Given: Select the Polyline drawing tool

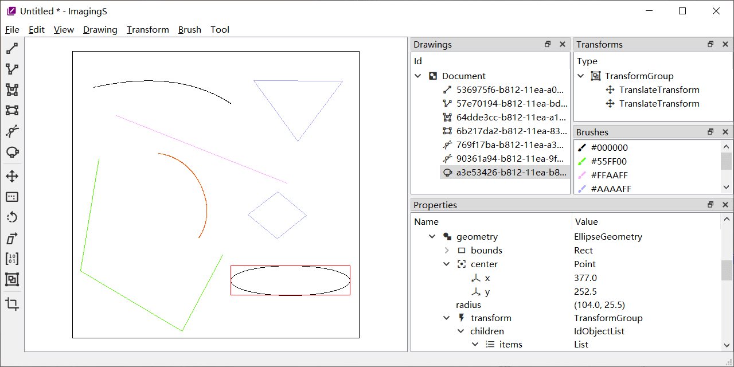Looking at the screenshot, I should [12, 69].
